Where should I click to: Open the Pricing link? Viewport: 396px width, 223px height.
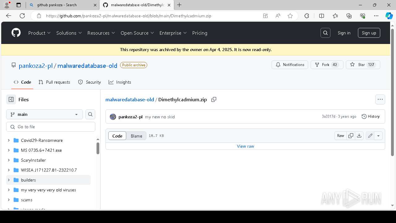click(200, 33)
